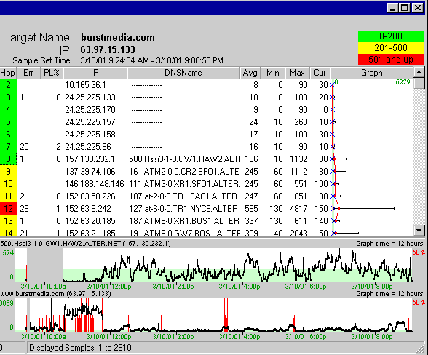Click IP address 24.25.225.86

[x=88, y=147]
